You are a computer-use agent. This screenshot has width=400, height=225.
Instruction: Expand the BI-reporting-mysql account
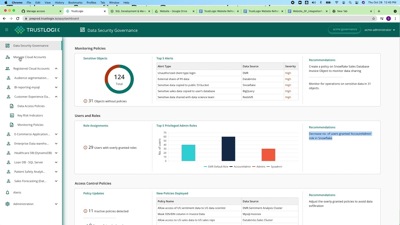56,87
